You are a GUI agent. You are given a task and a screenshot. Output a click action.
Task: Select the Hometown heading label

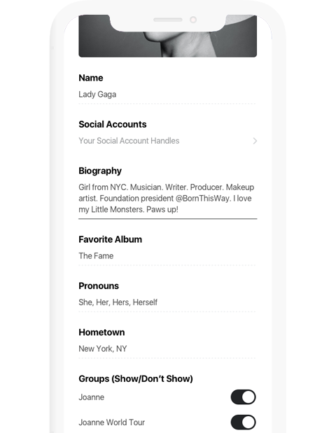pos(101,332)
